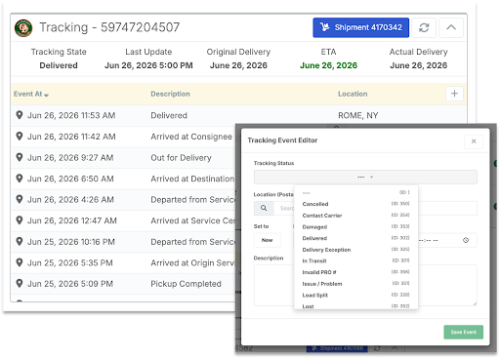Viewport: 500px width, 358px height.
Task: Click map pin of Jun 26 11:53 AM event
Action: (20, 115)
